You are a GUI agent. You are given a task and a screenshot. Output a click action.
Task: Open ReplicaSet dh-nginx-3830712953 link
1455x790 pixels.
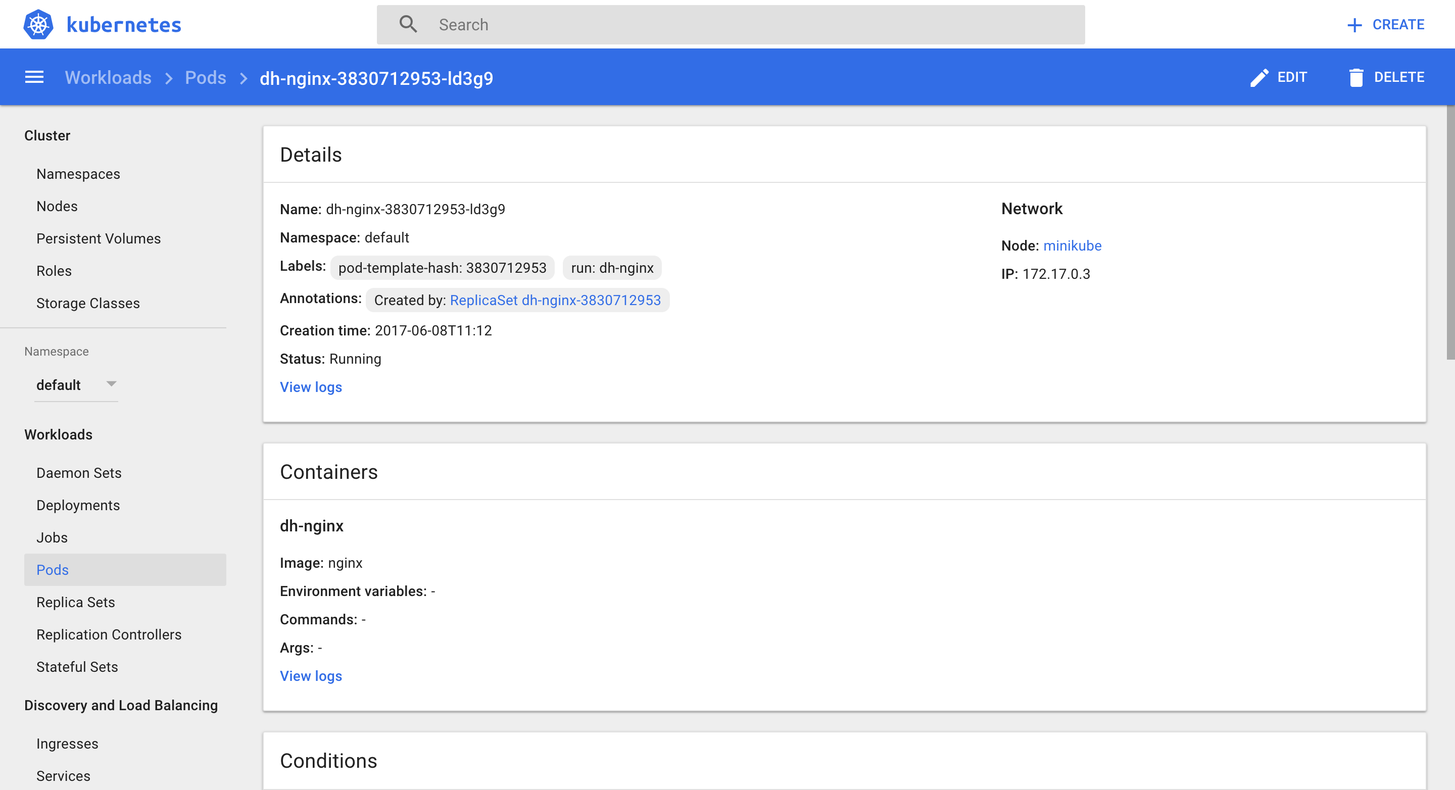555,300
